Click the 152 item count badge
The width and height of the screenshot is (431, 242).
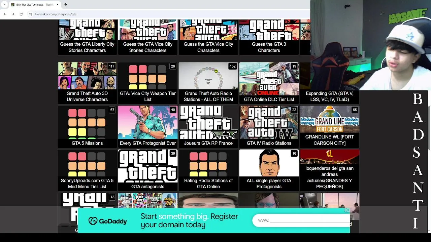click(x=233, y=66)
